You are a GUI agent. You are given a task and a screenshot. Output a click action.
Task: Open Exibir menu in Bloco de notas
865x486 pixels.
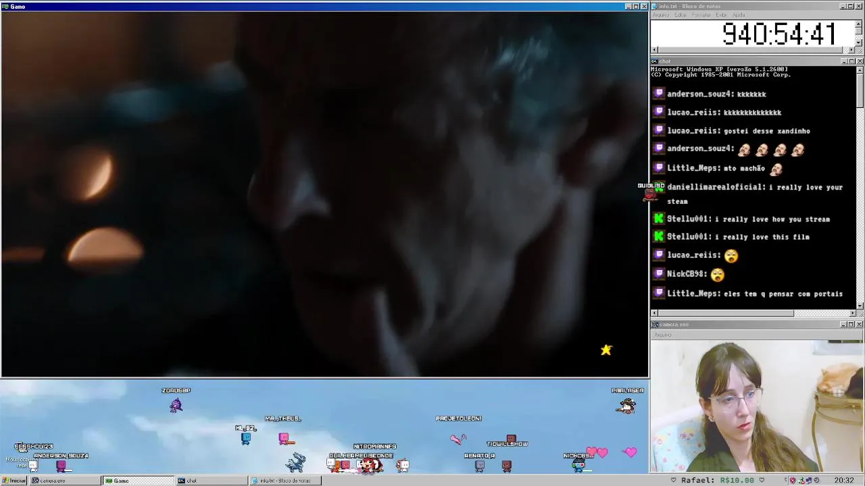click(x=721, y=15)
